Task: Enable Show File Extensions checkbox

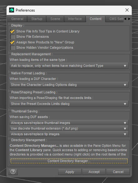Action: coord(13,37)
